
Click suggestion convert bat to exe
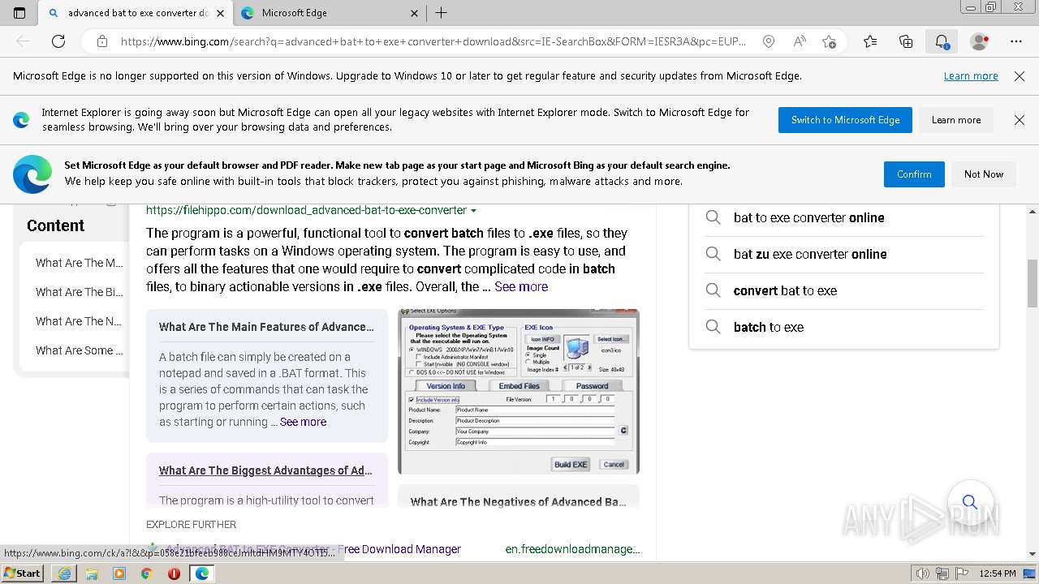click(x=785, y=290)
